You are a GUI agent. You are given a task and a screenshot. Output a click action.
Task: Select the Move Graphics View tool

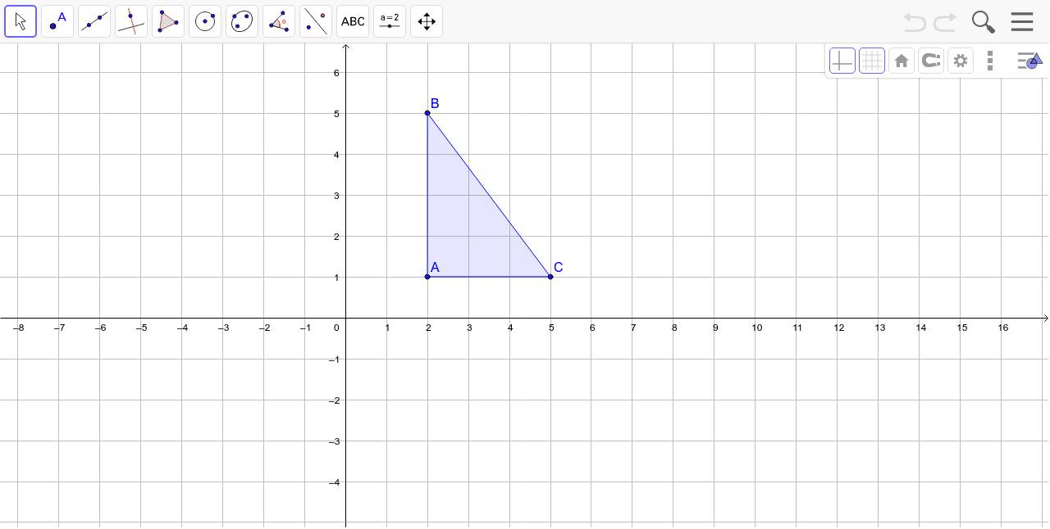(x=427, y=21)
